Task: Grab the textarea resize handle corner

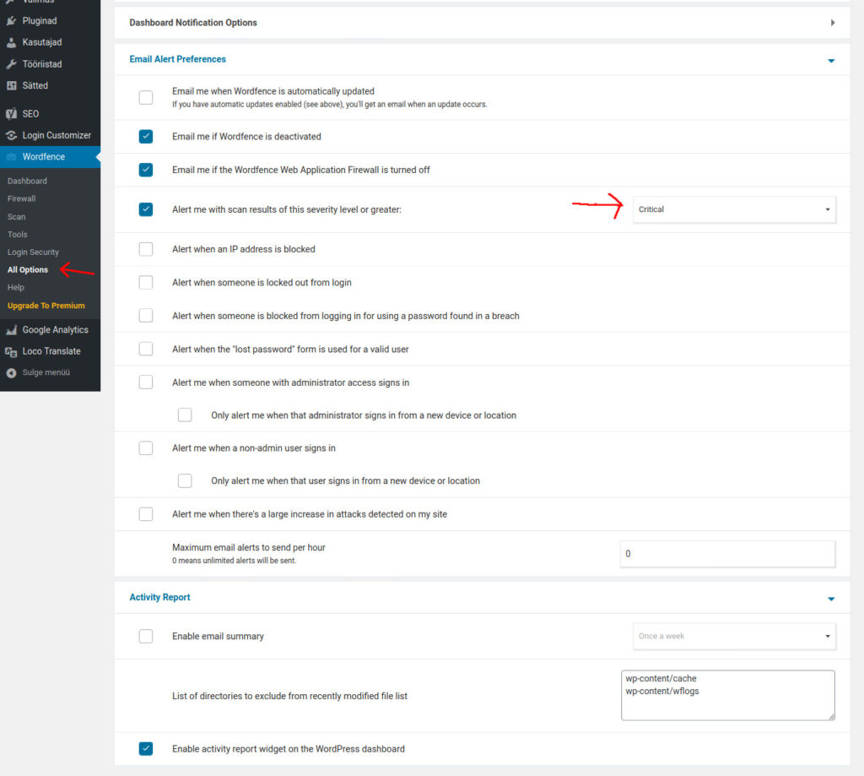Action: tap(831, 716)
